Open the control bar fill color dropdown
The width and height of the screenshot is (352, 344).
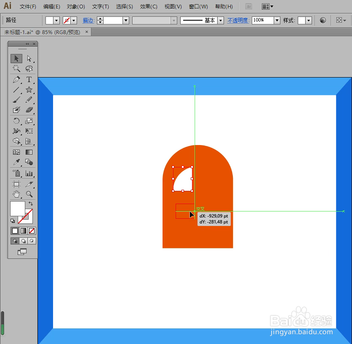click(x=56, y=21)
